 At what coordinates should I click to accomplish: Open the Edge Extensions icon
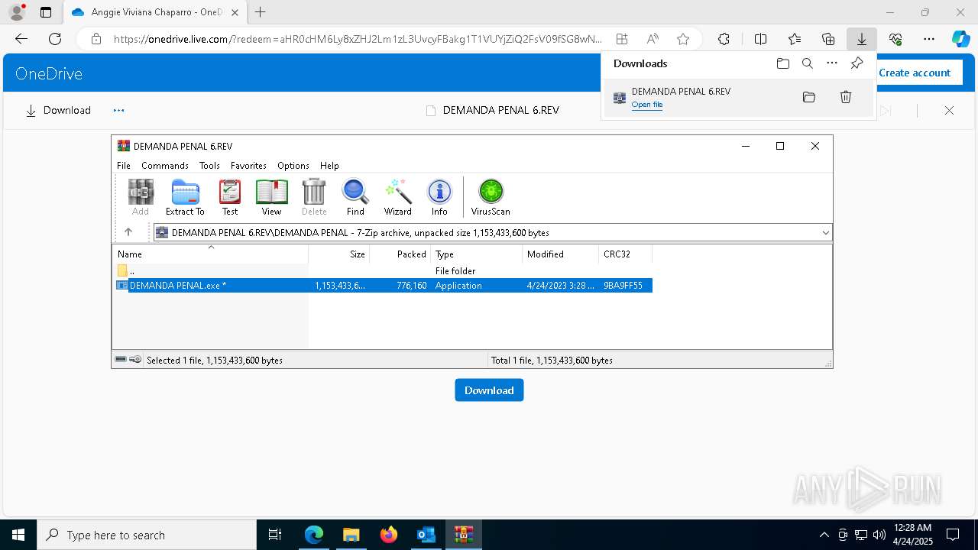[x=724, y=39]
